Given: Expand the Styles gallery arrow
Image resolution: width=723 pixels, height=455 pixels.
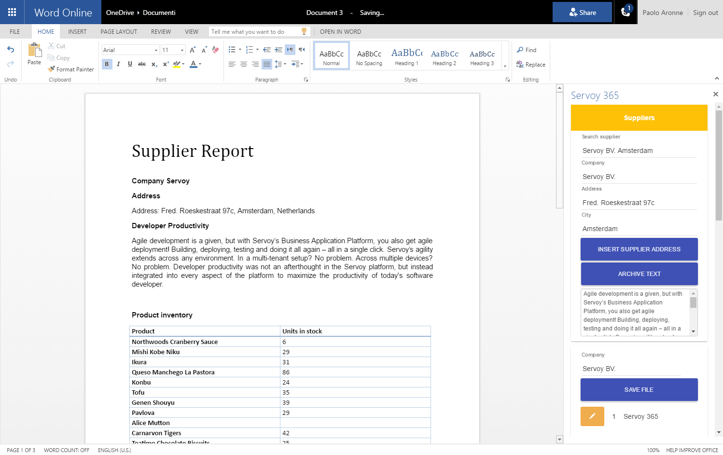Looking at the screenshot, I should [x=505, y=66].
